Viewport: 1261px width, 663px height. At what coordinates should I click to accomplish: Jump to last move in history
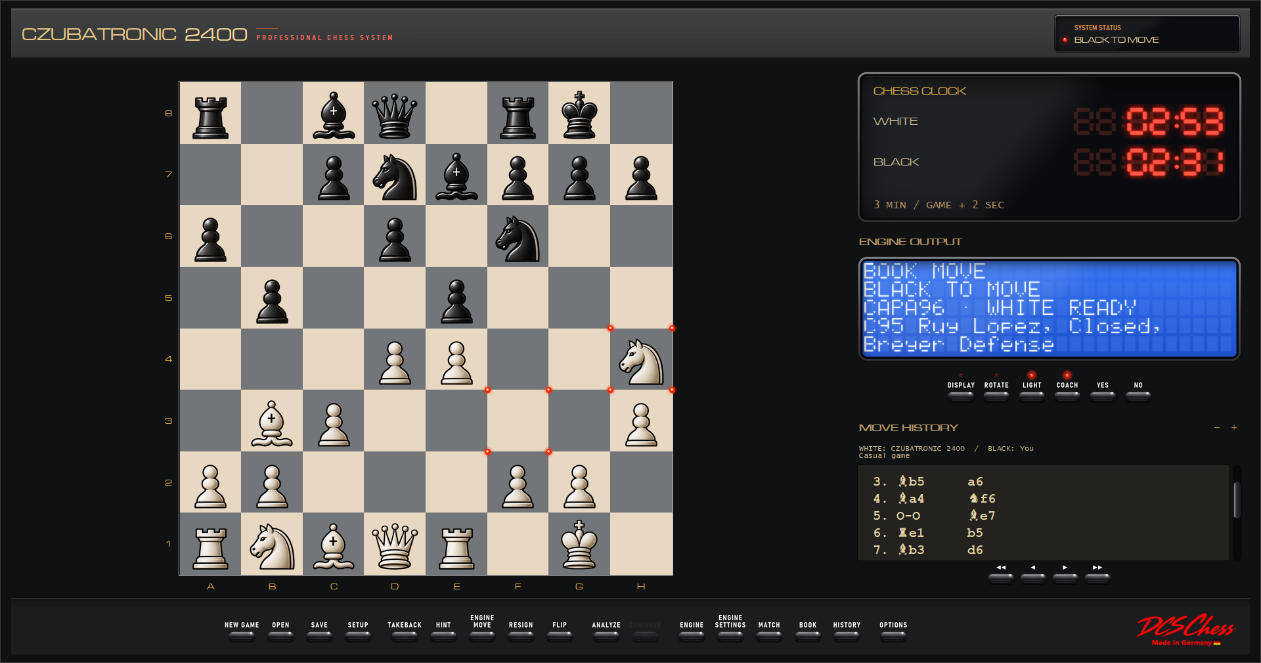point(1097,578)
